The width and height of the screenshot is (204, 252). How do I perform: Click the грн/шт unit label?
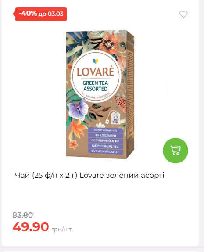point(61,229)
